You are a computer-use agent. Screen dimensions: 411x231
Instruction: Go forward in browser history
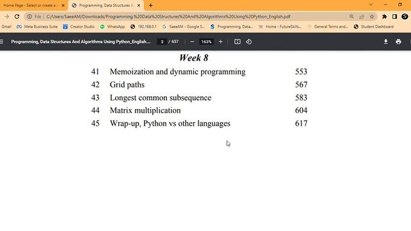6,17
